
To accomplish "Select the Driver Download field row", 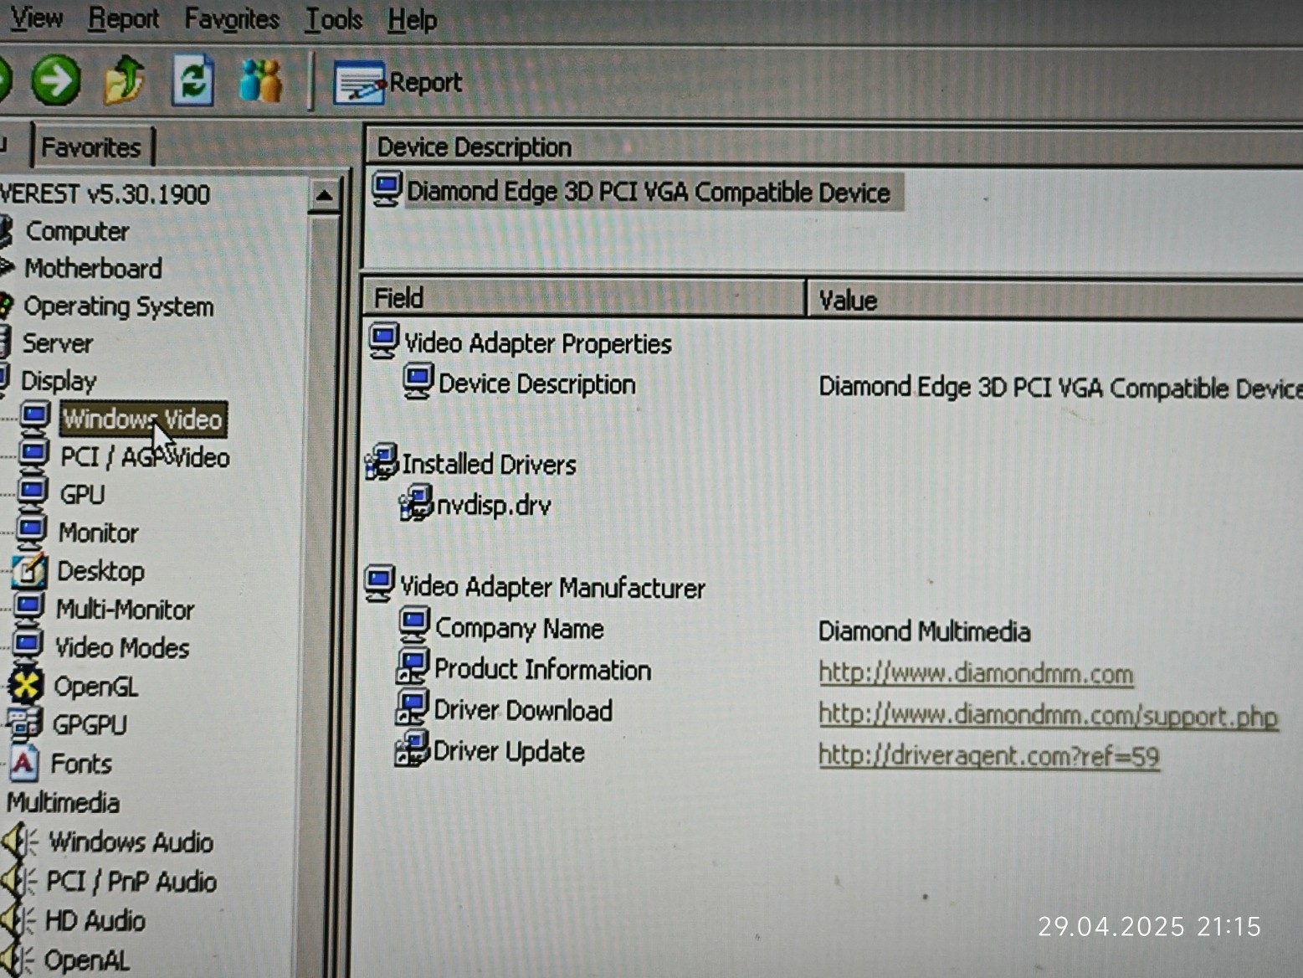I will tap(523, 710).
